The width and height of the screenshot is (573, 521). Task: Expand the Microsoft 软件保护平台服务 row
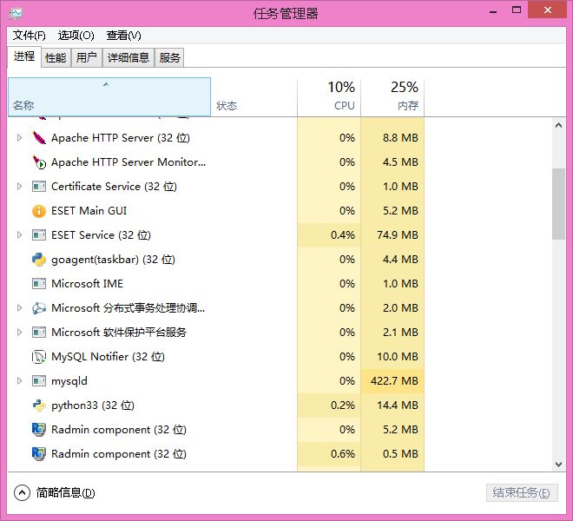(x=19, y=333)
